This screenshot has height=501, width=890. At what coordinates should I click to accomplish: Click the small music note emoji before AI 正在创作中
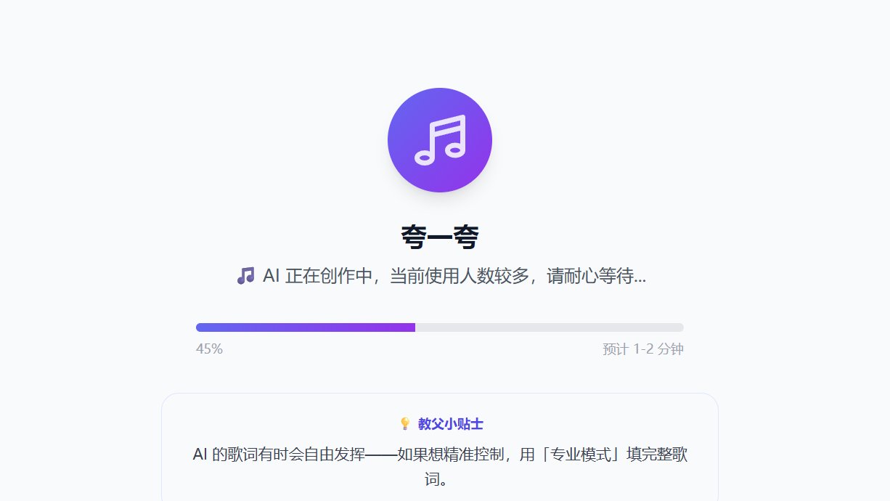click(x=245, y=276)
